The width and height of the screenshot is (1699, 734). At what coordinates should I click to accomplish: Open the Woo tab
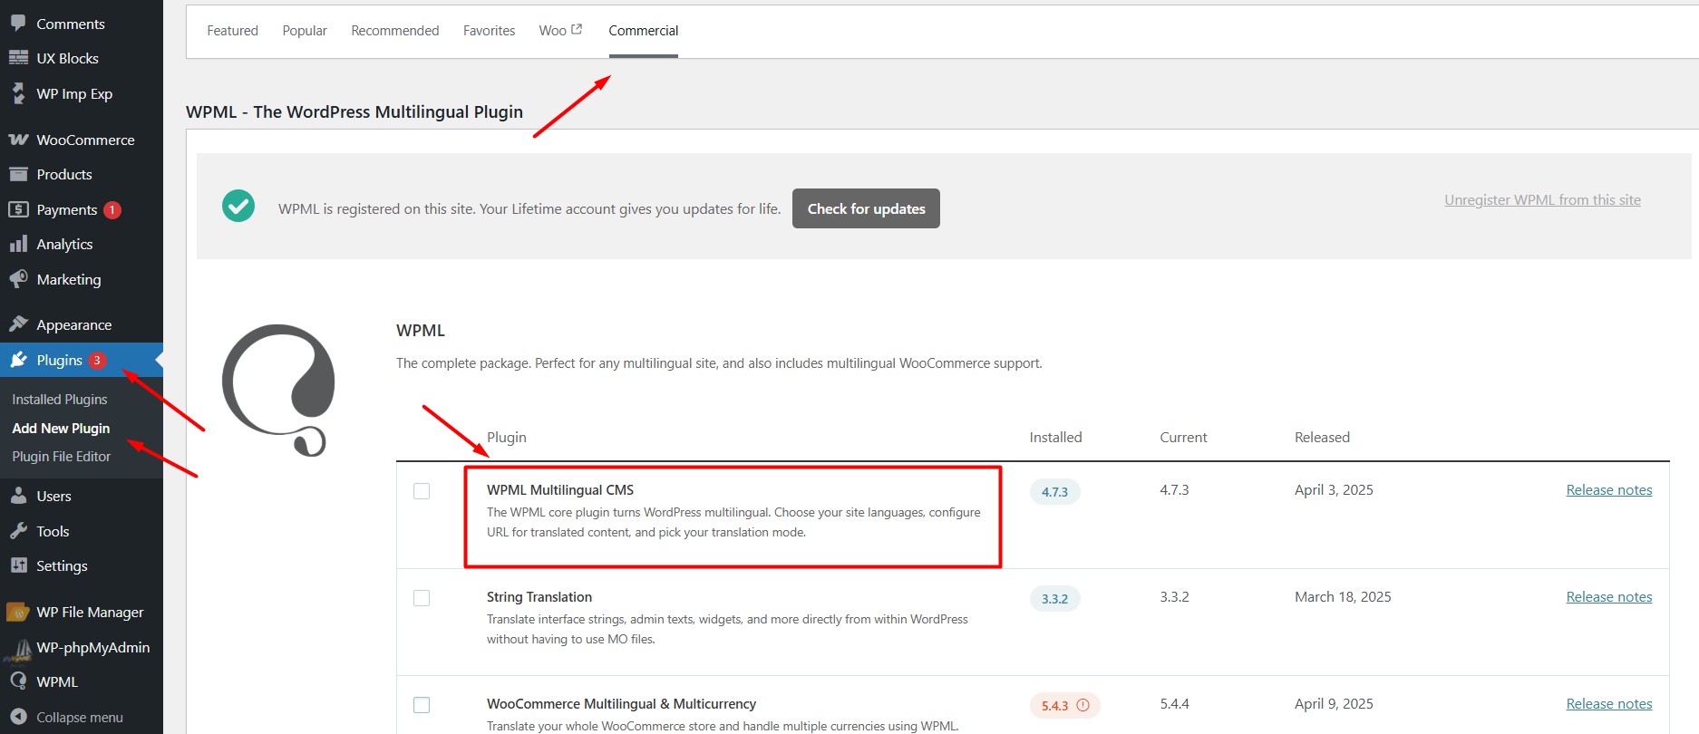click(x=560, y=31)
